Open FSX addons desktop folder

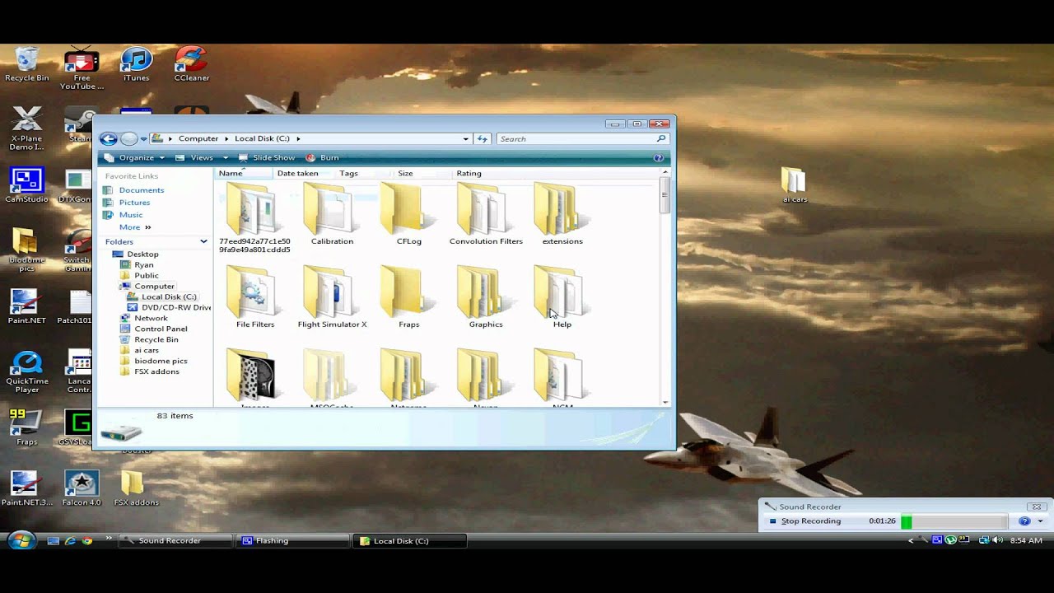136,488
